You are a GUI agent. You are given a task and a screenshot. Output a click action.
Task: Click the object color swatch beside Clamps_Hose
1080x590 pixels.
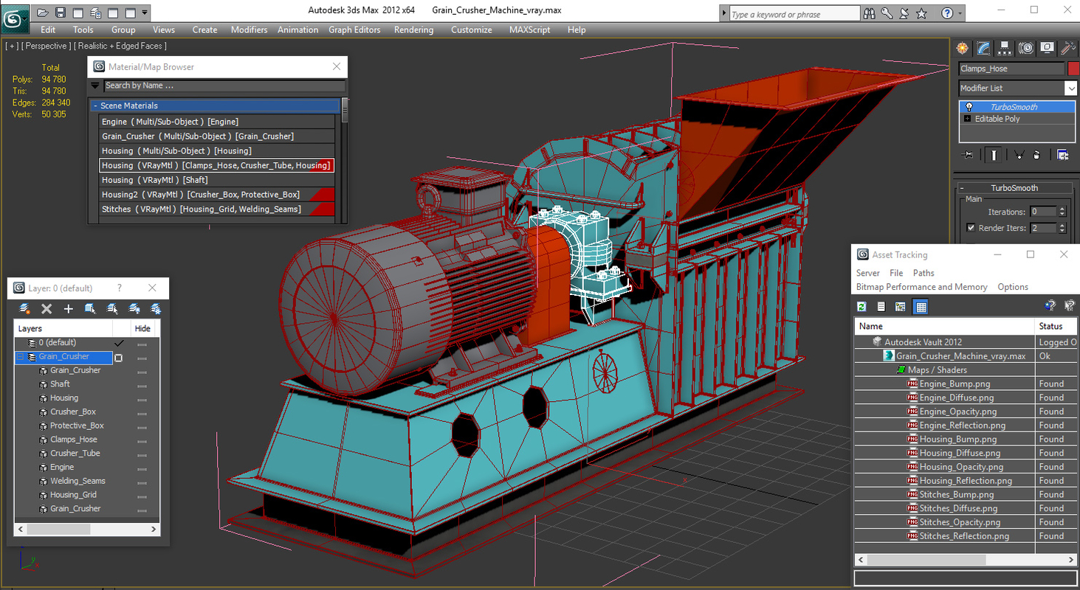1073,68
